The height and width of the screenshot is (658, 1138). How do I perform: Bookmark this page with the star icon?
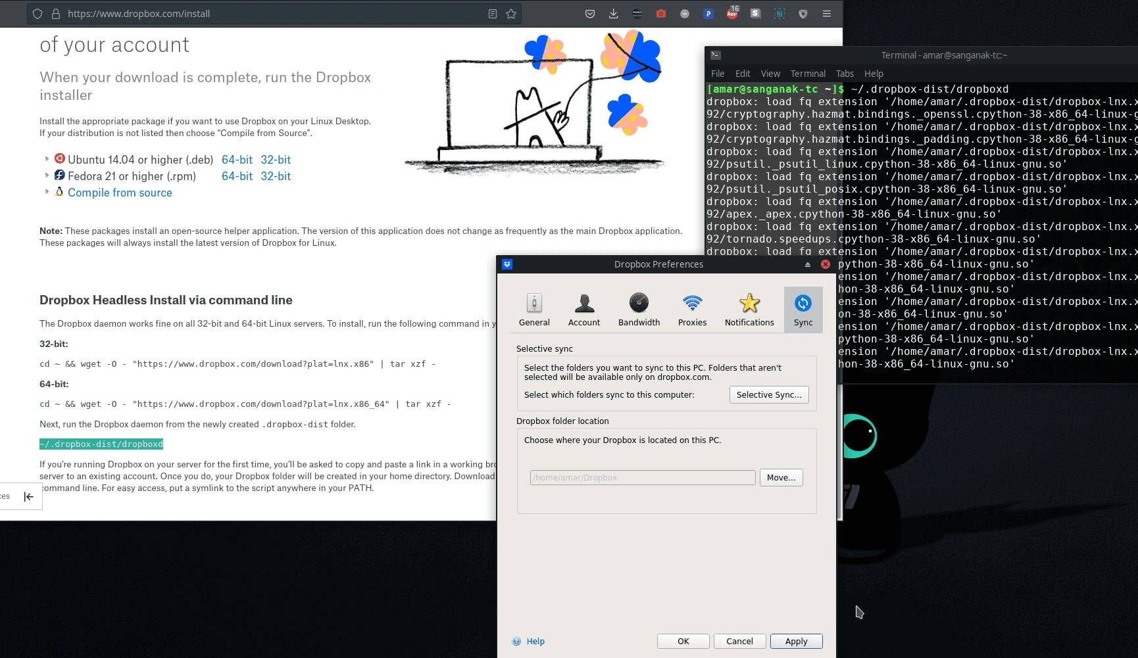[511, 14]
